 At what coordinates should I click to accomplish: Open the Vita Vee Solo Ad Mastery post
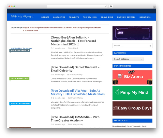78,92
